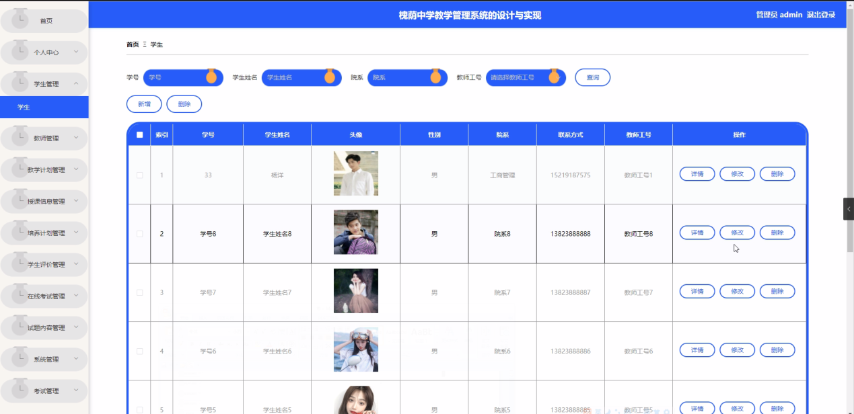Click the clock icon beside 试题内容管理

tap(20, 325)
